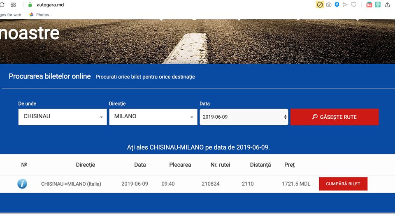Click the GĂSEȘTE RUTE button
Viewport: 395px width, 214px height.
[335, 117]
